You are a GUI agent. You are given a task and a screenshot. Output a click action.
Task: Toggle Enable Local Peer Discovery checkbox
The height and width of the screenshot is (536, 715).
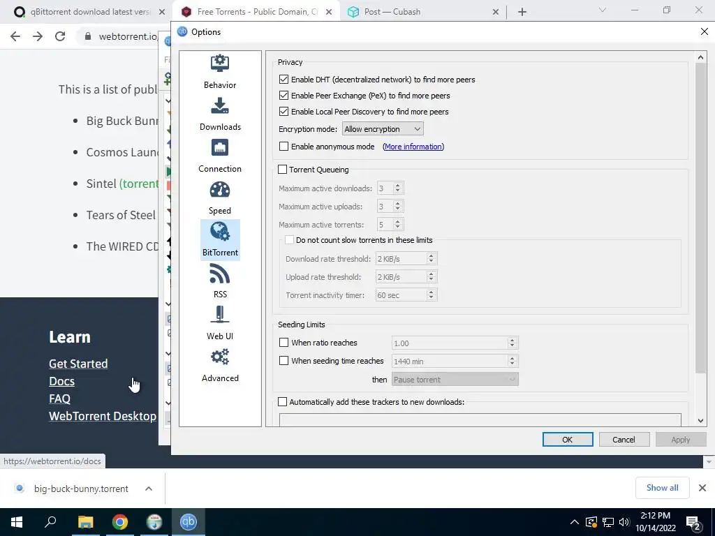283,111
